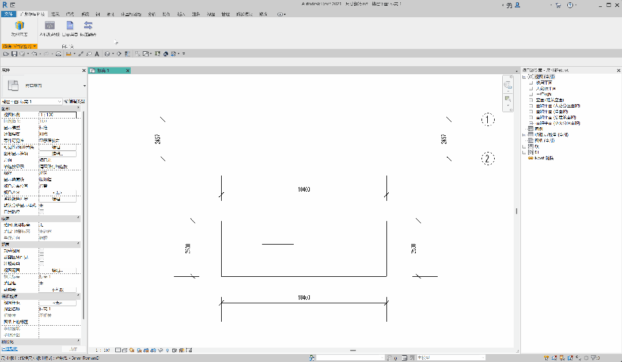Click the Apply button in Properties

point(73,349)
